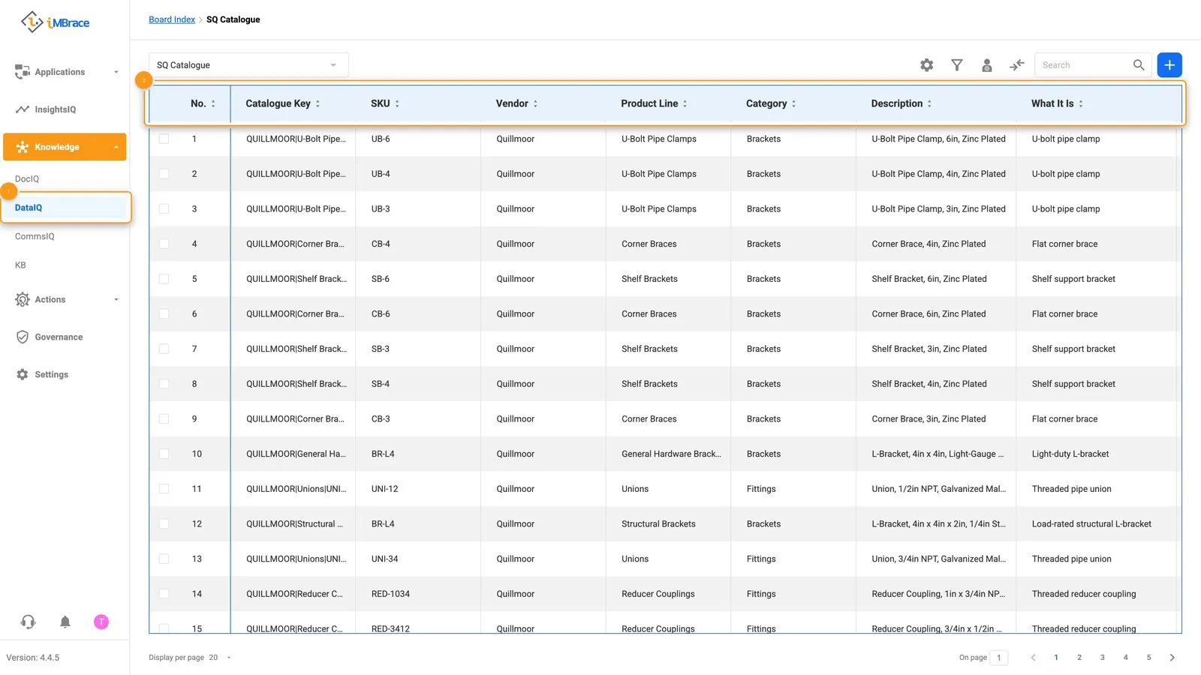
Task: Expand the Applications menu chevron
Action: 116,72
